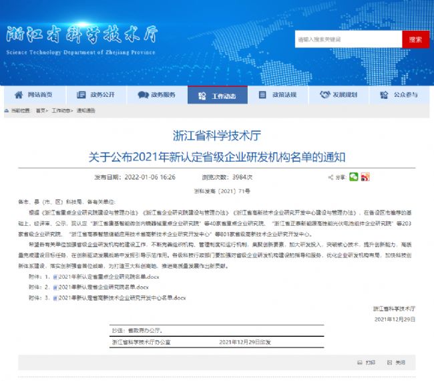Click the document number 浙科发高〔2021〕71号

222,191
